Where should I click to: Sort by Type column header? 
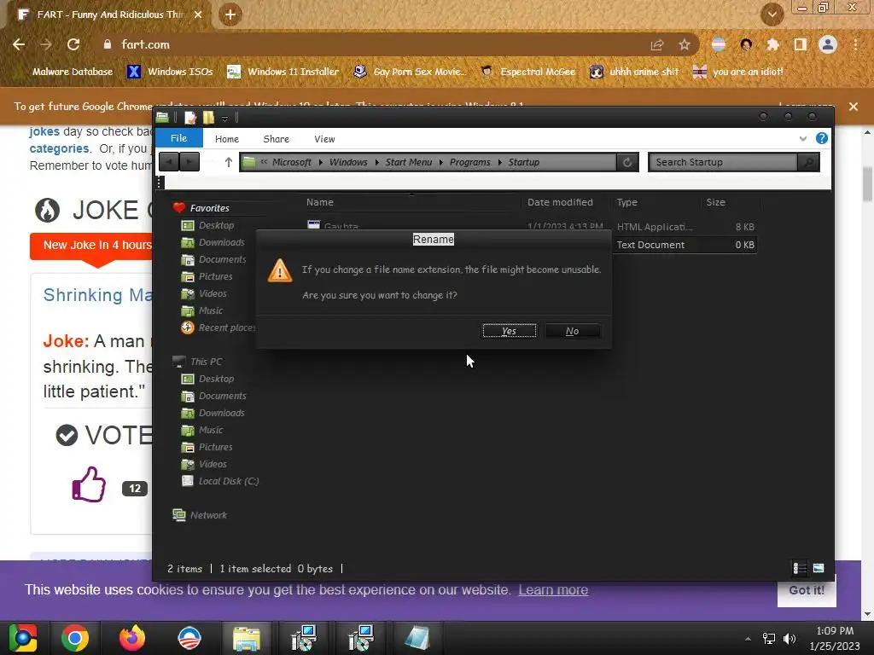pyautogui.click(x=626, y=202)
